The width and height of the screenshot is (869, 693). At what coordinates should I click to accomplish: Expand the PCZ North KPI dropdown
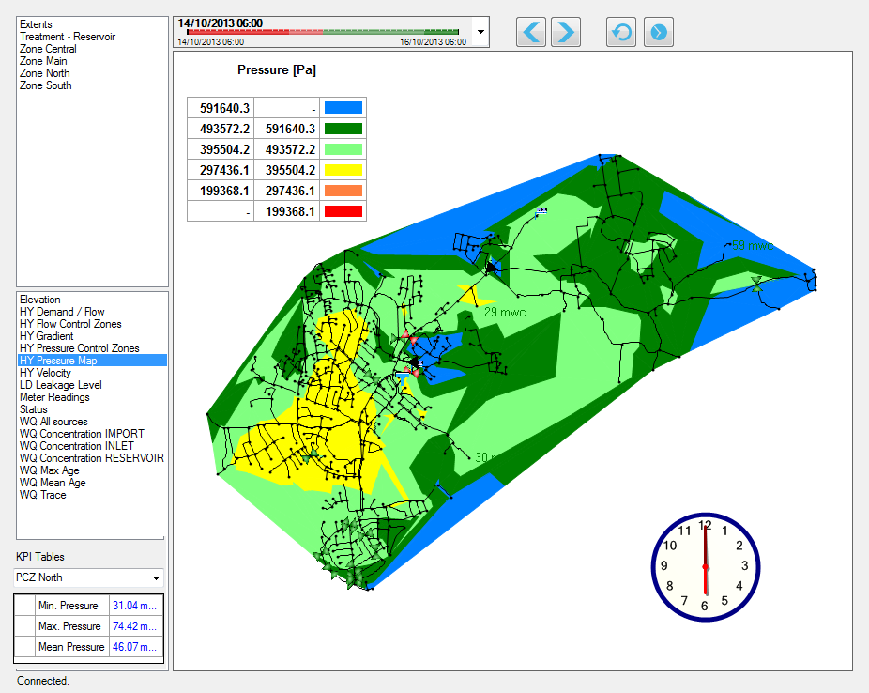tap(155, 577)
